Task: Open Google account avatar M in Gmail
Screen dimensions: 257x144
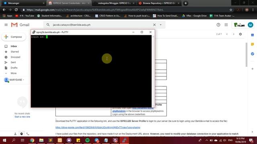Action: point(250,25)
